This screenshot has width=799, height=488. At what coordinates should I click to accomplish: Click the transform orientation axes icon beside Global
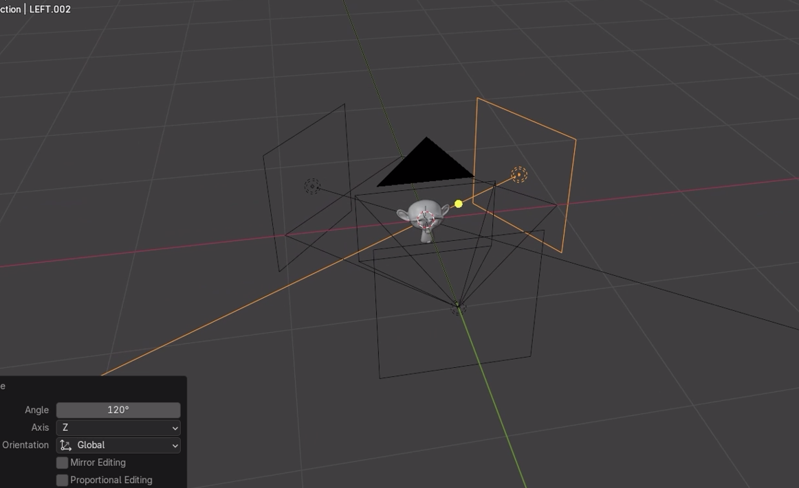(65, 445)
